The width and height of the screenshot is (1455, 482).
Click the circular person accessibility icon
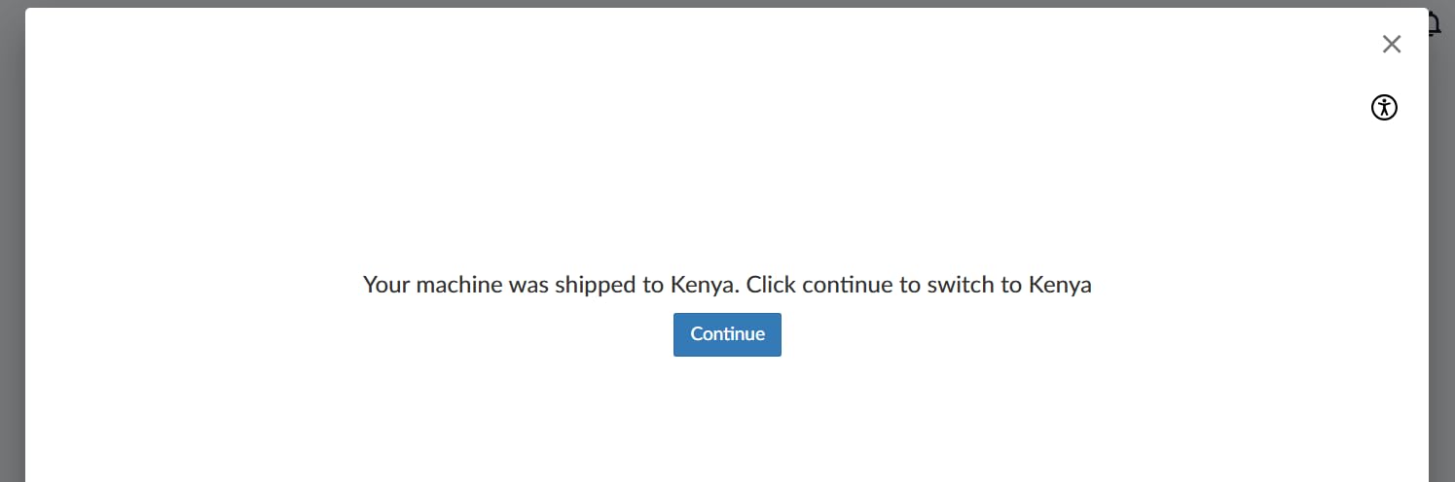(x=1384, y=108)
